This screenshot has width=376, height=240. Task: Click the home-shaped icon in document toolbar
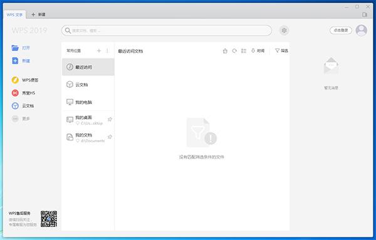(x=225, y=51)
